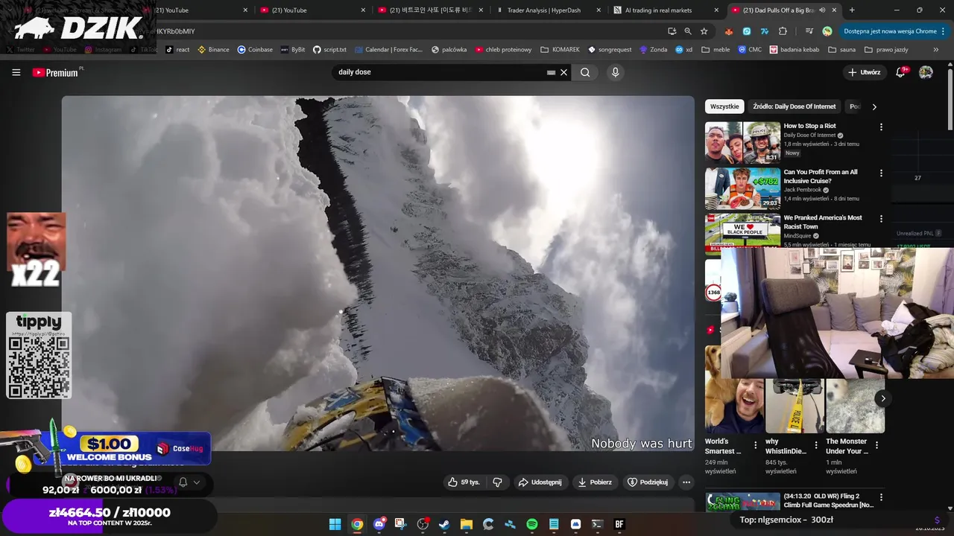Open the Windows Start menu

point(335,524)
